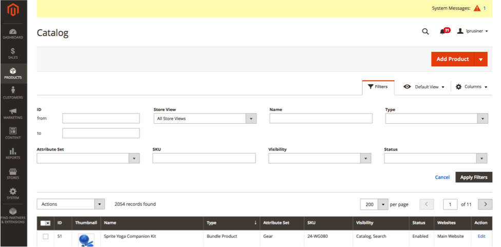Open the Attribute Set filter dropdown

[x=88, y=158]
